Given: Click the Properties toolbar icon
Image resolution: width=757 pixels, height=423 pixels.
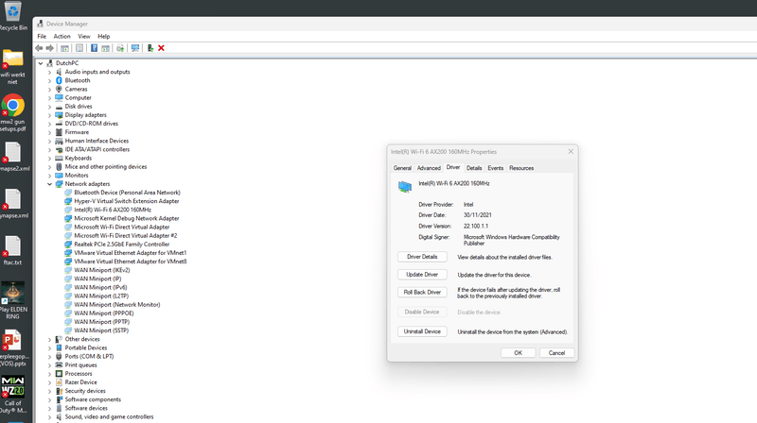Looking at the screenshot, I should (x=79, y=48).
